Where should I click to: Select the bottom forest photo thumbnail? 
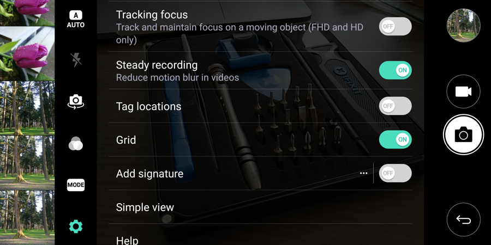coord(27,217)
